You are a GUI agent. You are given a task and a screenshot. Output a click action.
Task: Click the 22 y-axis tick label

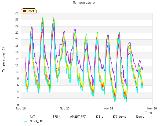click(17, 33)
